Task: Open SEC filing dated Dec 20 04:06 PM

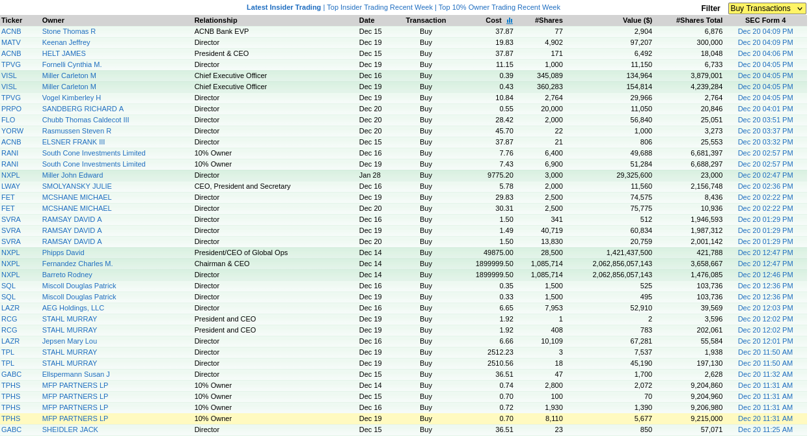Action: (765, 53)
